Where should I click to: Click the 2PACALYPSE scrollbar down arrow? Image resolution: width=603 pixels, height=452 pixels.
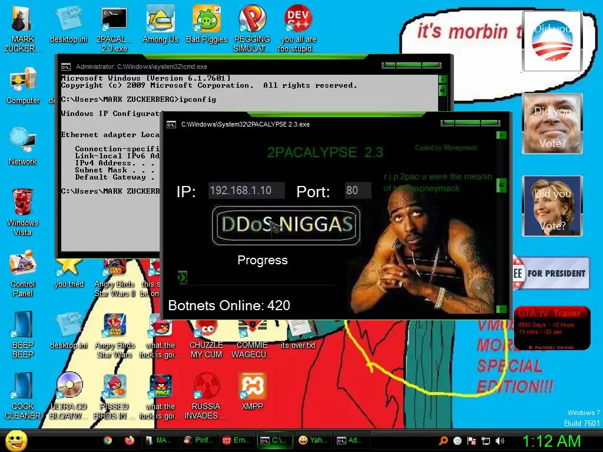coord(501,308)
